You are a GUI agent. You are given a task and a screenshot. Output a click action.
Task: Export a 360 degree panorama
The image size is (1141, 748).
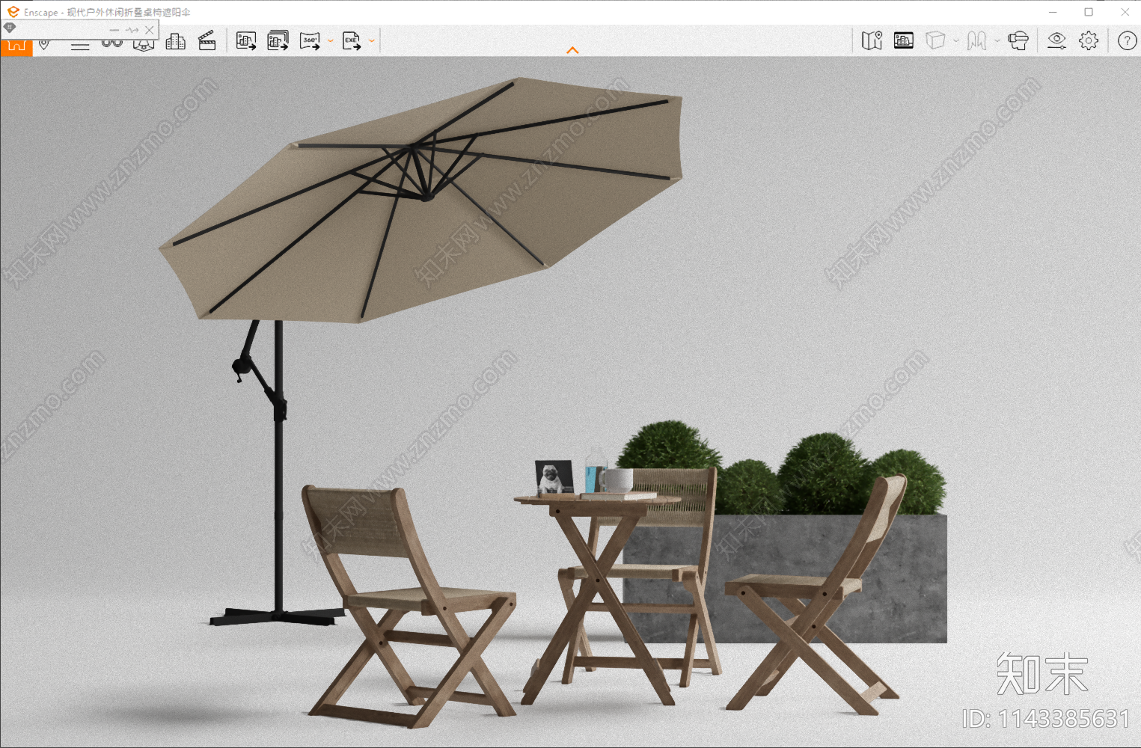310,41
